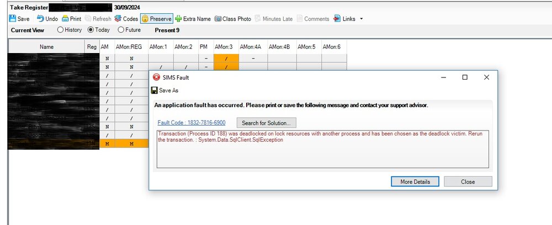Click the More Details button
Image resolution: width=552 pixels, height=225 pixels.
(x=415, y=182)
